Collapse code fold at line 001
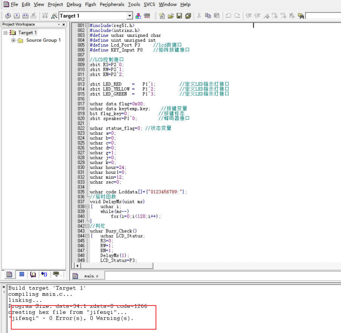The image size is (341, 333). [x=87, y=25]
